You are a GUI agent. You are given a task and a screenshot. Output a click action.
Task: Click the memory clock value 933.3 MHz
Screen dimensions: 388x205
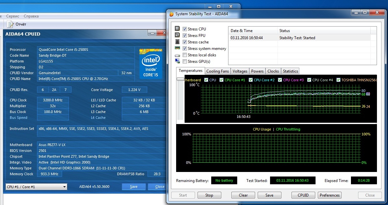(49, 174)
